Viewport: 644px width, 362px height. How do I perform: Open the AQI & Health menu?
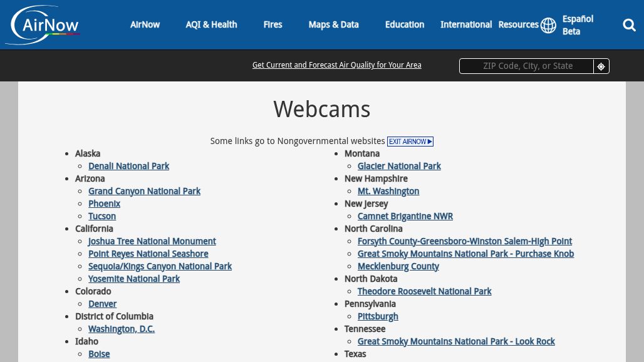tap(211, 24)
